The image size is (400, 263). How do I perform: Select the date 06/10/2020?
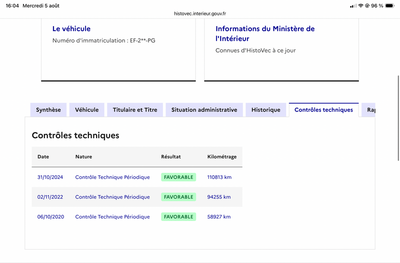click(51, 217)
